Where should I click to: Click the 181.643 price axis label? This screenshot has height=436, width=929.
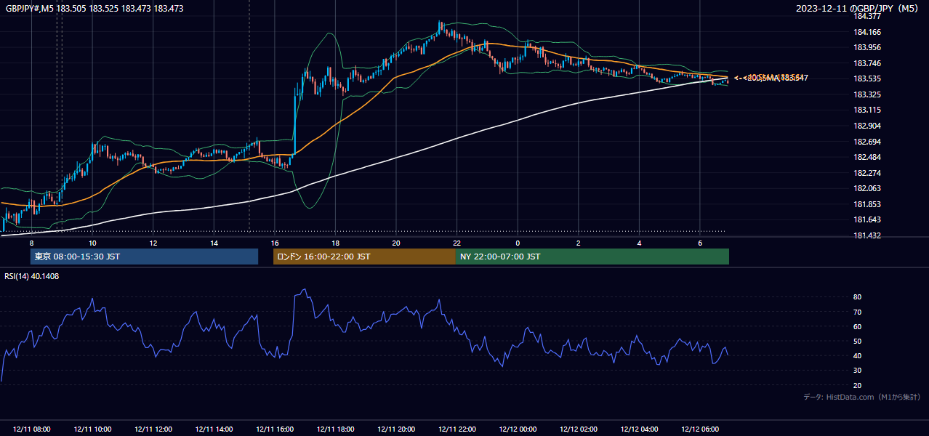tap(866, 219)
